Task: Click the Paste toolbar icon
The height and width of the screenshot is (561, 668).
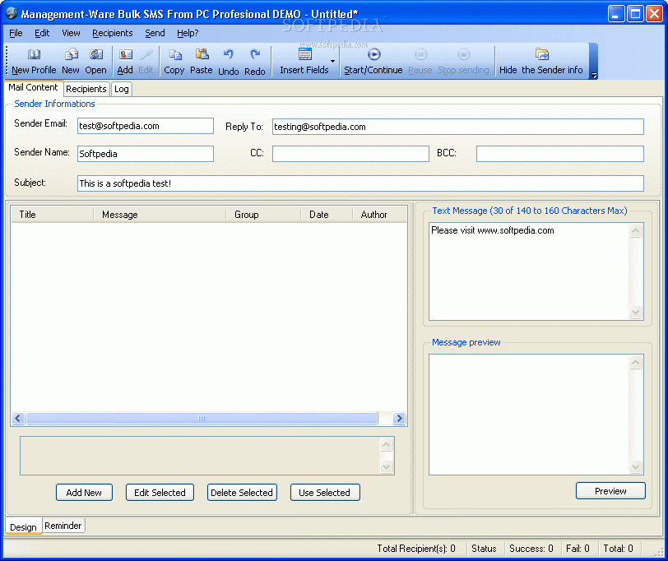Action: click(x=202, y=54)
